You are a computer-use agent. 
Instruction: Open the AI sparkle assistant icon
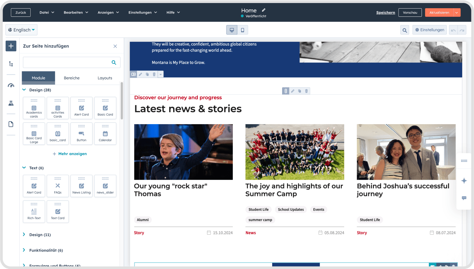pos(464,181)
